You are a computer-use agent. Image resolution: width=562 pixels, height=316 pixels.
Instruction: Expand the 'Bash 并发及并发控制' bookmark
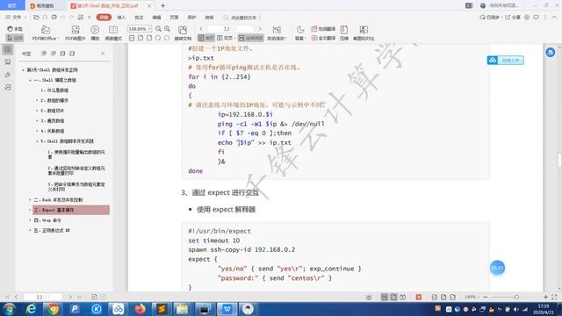pyautogui.click(x=30, y=199)
